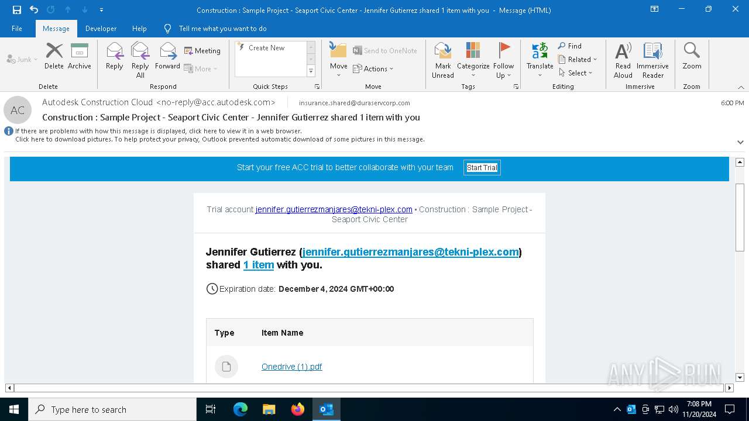Open Ribbon Display Options
The image size is (749, 421).
[x=655, y=9]
